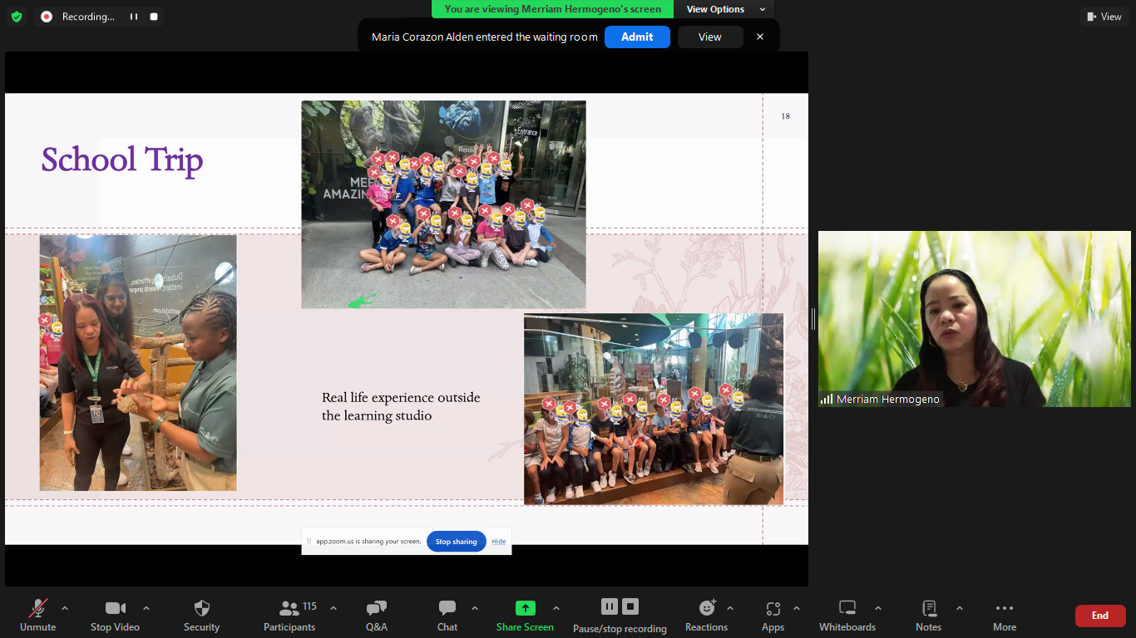Open the Apps icon
1136x638 pixels.
tap(773, 615)
